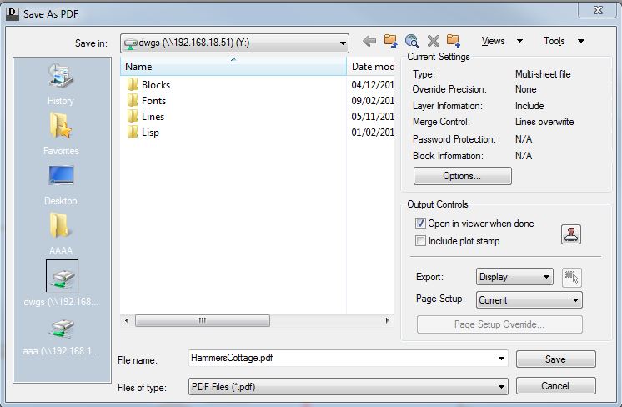
Task: Click the file list scroll left arrow
Action: coord(127,320)
